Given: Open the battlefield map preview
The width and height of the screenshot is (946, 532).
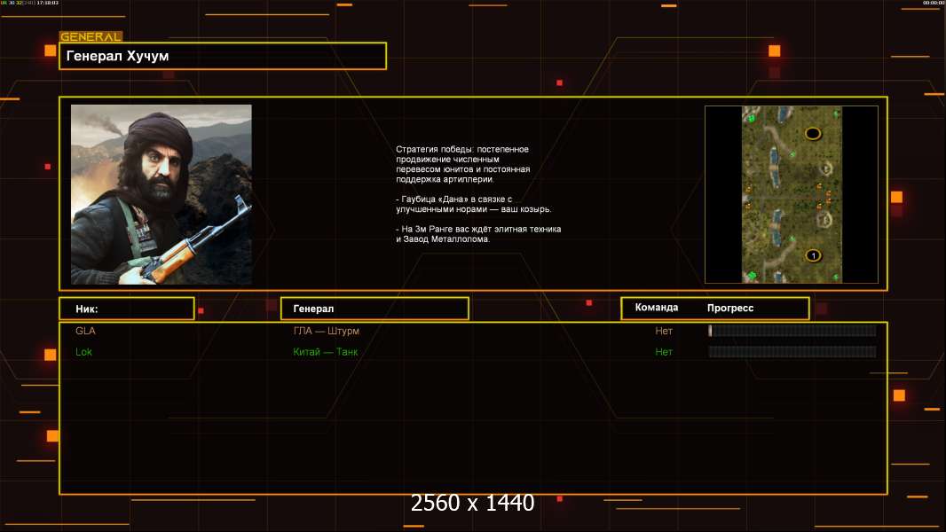Looking at the screenshot, I should click(792, 194).
